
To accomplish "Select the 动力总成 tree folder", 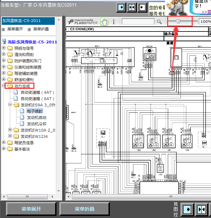I will pyautogui.click(x=22, y=86).
